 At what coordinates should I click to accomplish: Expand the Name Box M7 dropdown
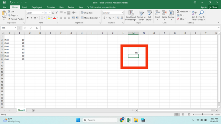pyautogui.click(x=16, y=28)
